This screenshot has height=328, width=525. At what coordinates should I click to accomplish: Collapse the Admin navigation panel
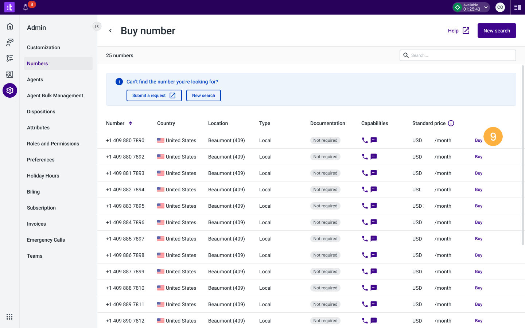(97, 26)
